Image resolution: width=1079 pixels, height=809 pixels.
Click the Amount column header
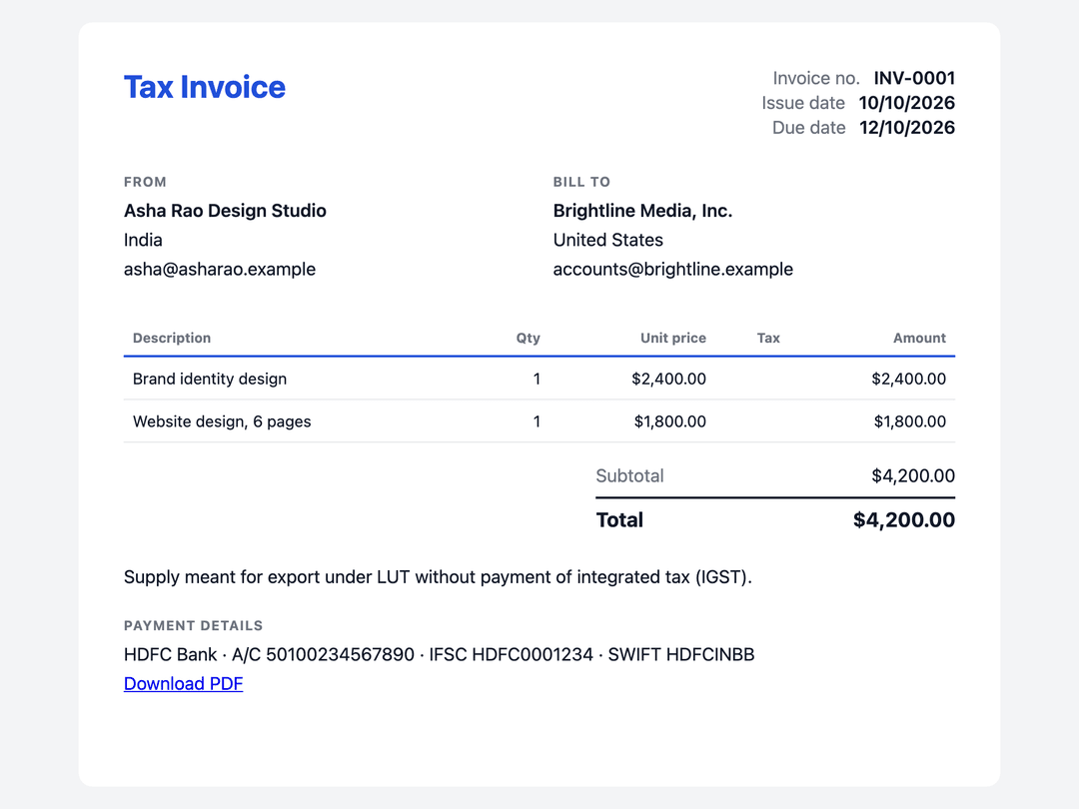click(x=919, y=338)
